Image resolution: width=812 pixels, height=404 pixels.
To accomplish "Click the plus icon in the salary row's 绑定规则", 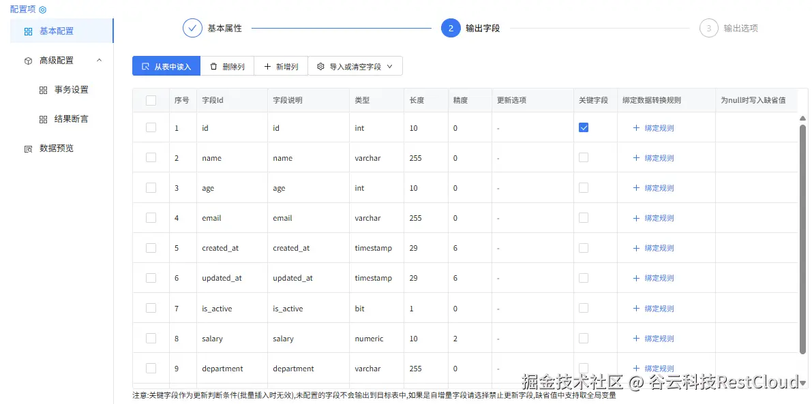I will pyautogui.click(x=637, y=339).
